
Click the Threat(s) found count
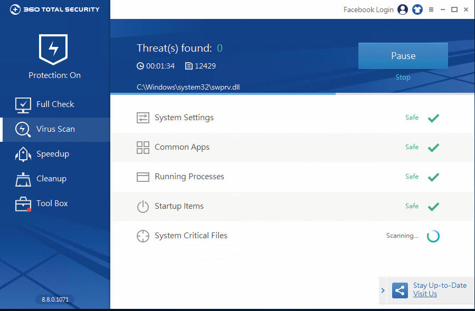tap(220, 48)
